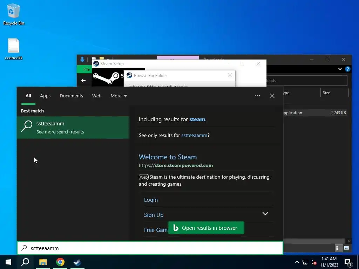Screen dimensions: 359x269
Task: Switch to the All search tab
Action: coord(28,96)
